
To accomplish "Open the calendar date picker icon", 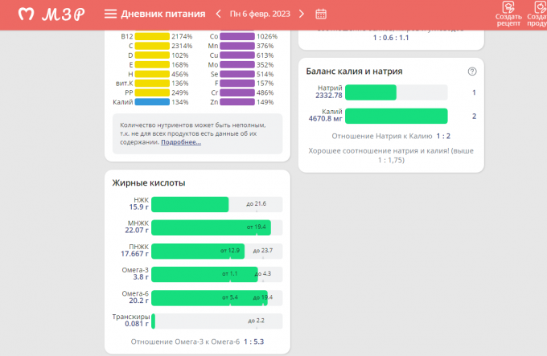I will point(321,14).
